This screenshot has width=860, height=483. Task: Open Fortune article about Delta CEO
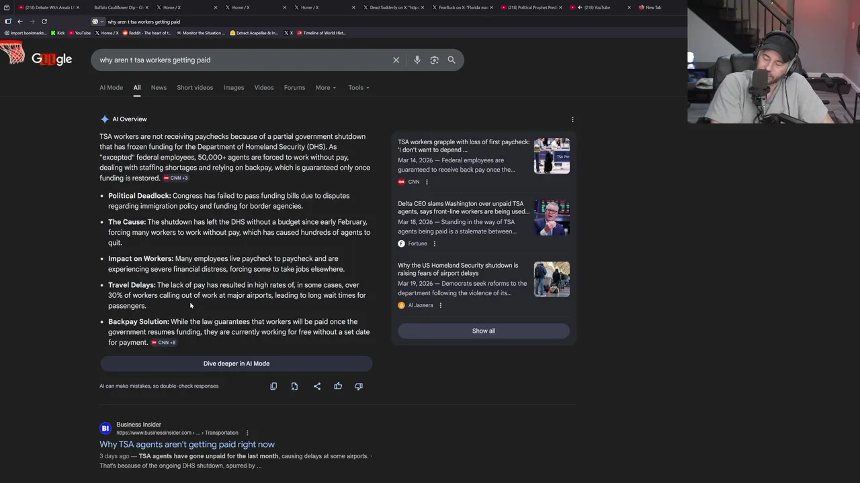(464, 207)
